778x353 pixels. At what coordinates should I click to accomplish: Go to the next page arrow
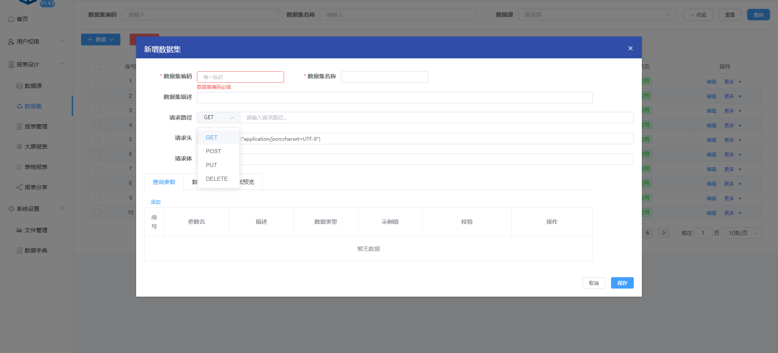click(x=663, y=233)
